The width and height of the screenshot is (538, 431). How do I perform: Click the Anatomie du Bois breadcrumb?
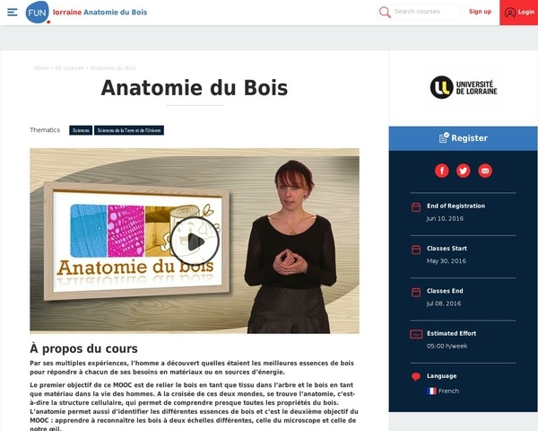pos(113,68)
